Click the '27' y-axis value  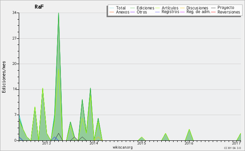pyautogui.click(x=15, y=38)
